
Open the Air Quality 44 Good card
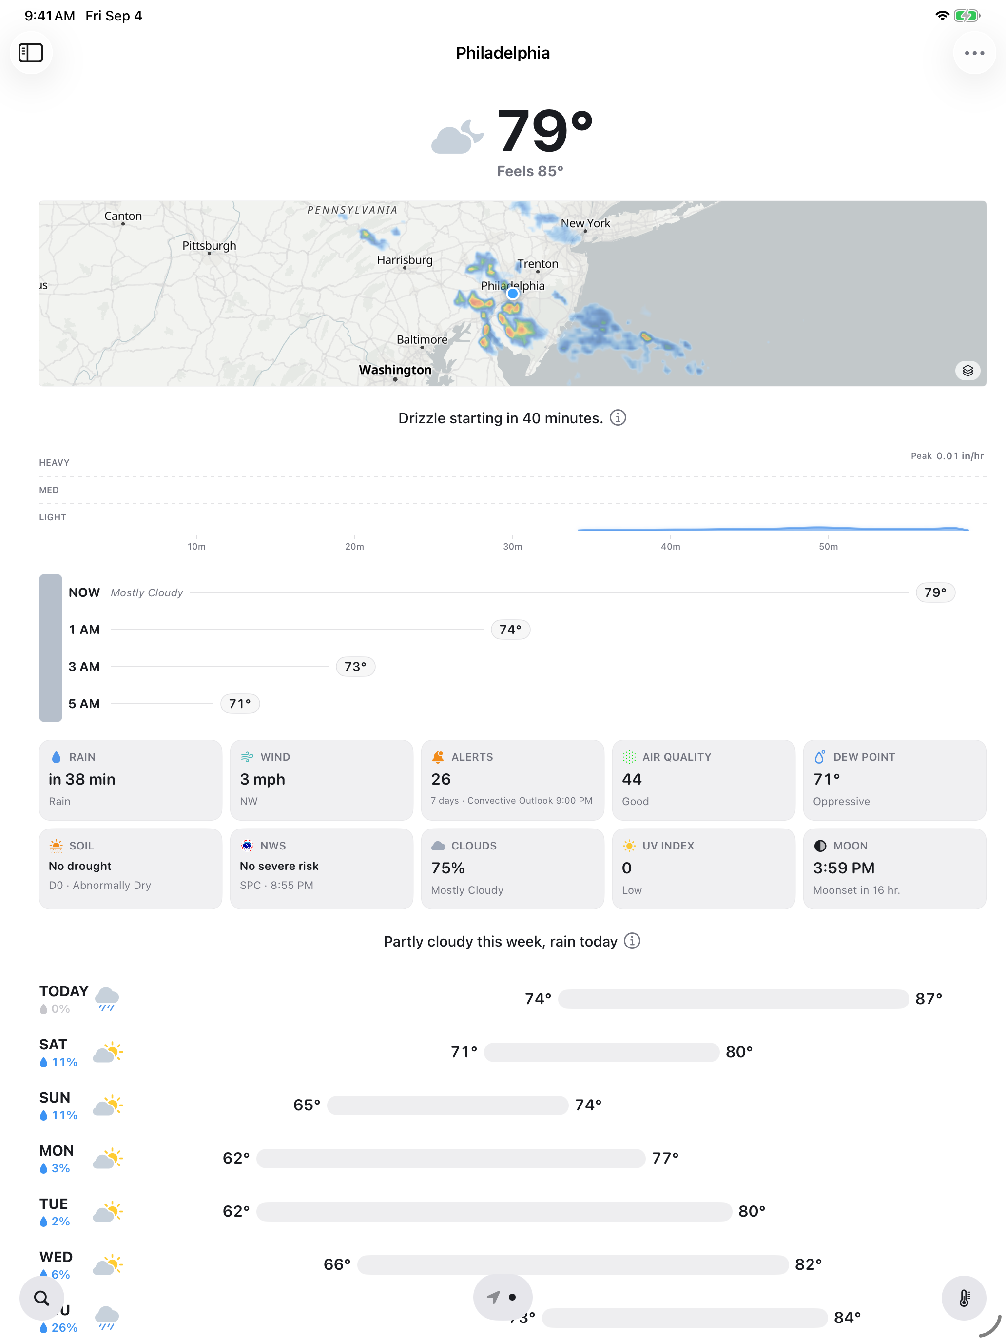tap(703, 780)
